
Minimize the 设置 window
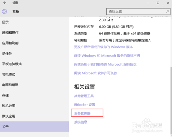(148, 3)
